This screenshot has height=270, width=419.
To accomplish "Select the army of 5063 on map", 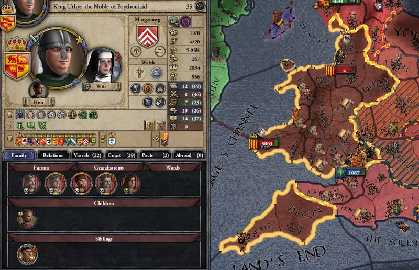I will 264,144.
